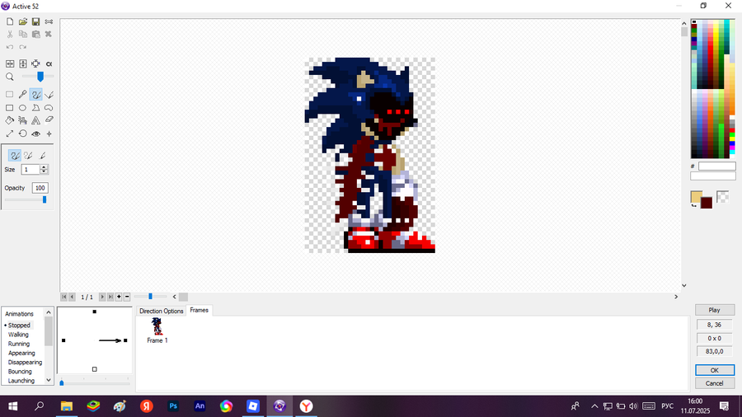Image resolution: width=742 pixels, height=417 pixels.
Task: Click the Copy icon
Action: pos(23,34)
